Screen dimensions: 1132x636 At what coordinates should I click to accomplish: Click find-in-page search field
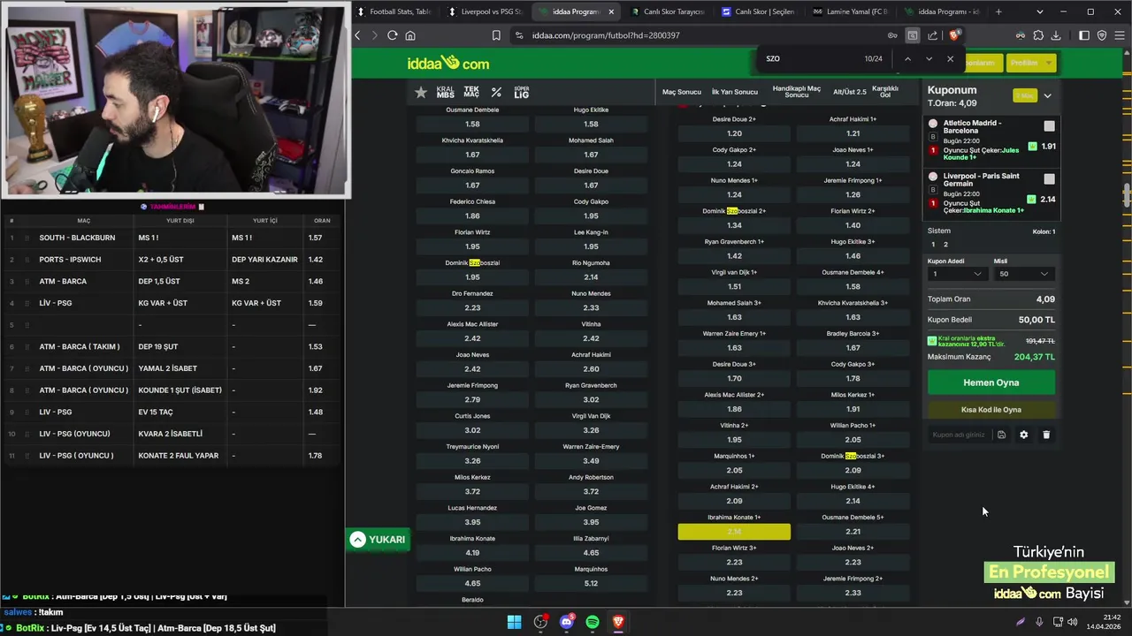coord(809,58)
